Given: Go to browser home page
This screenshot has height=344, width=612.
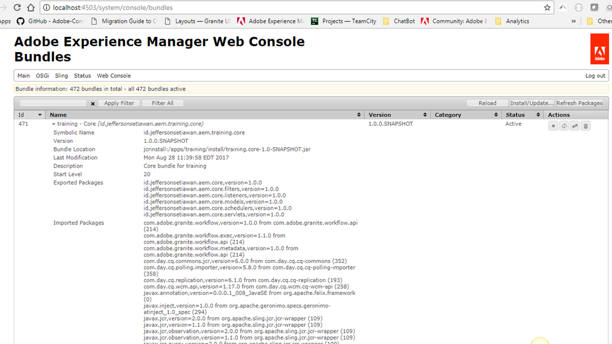Looking at the screenshot, I should [x=31, y=7].
